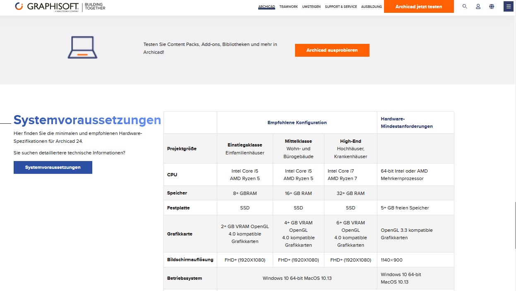Image resolution: width=516 pixels, height=291 pixels.
Task: Click the Hardware-Mindestanforderungen header cell
Action: click(415, 123)
